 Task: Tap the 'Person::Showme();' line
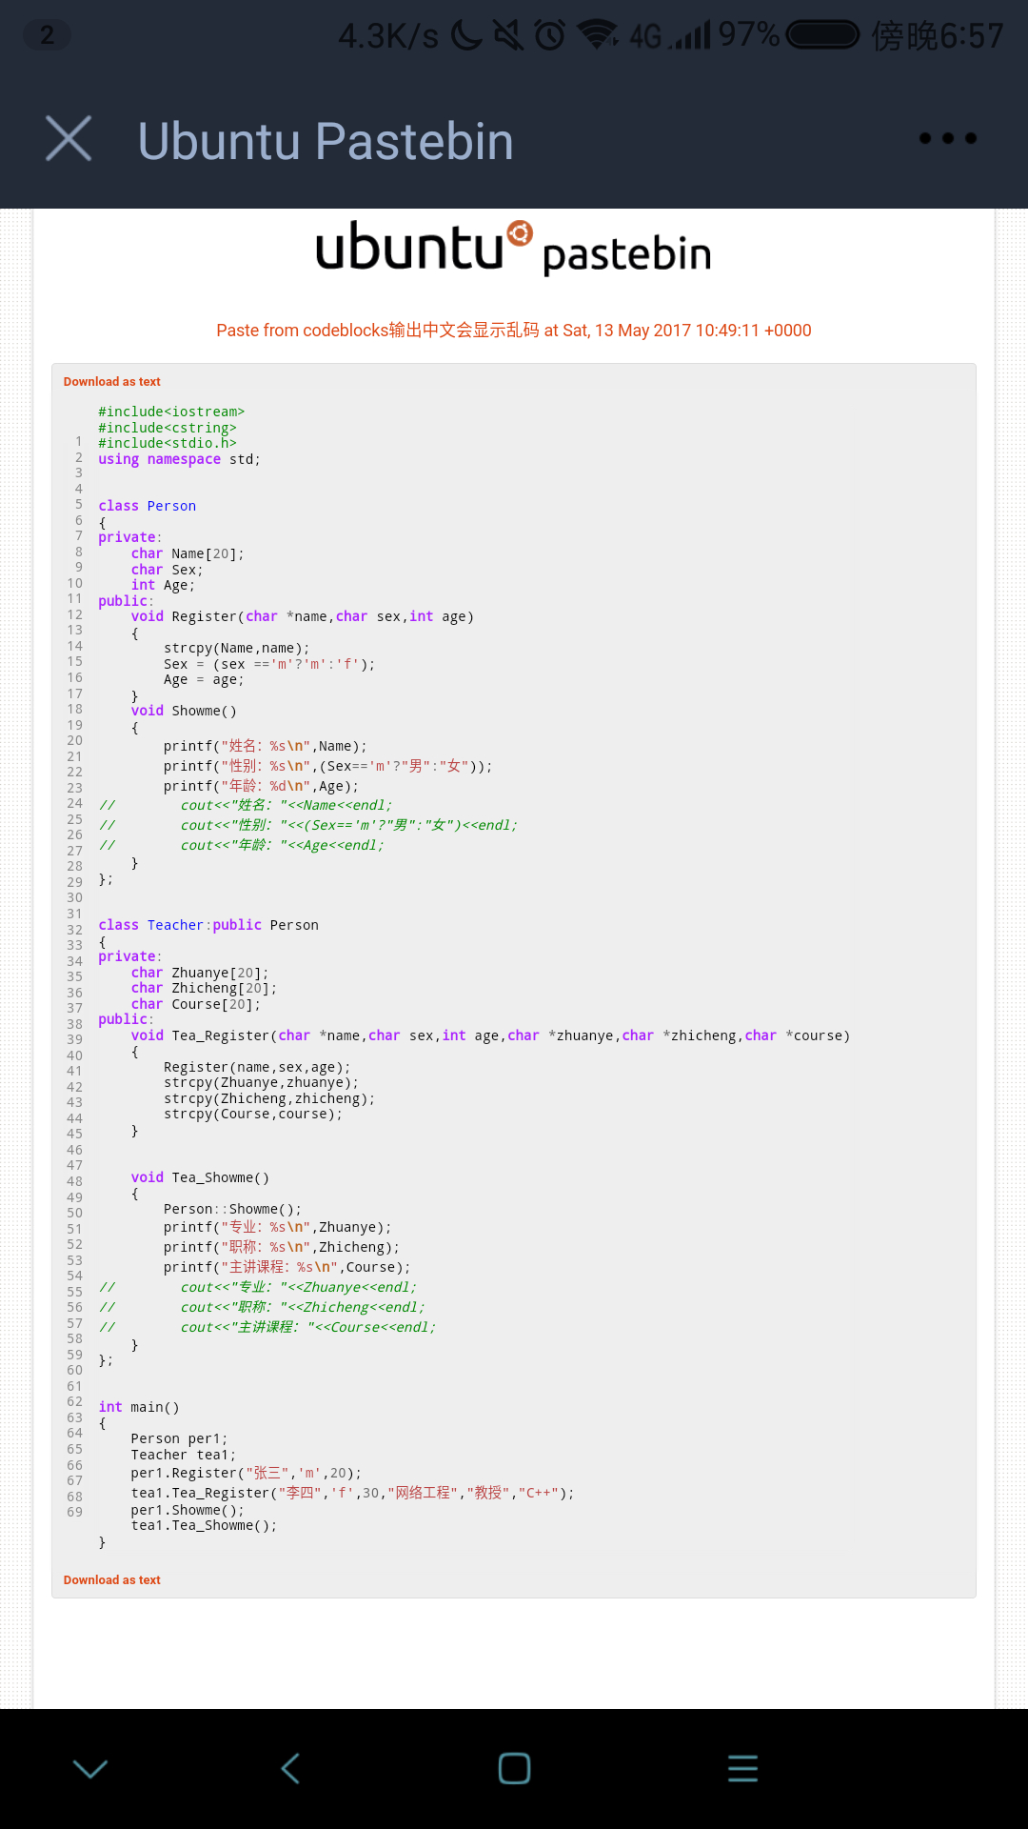coord(232,1209)
